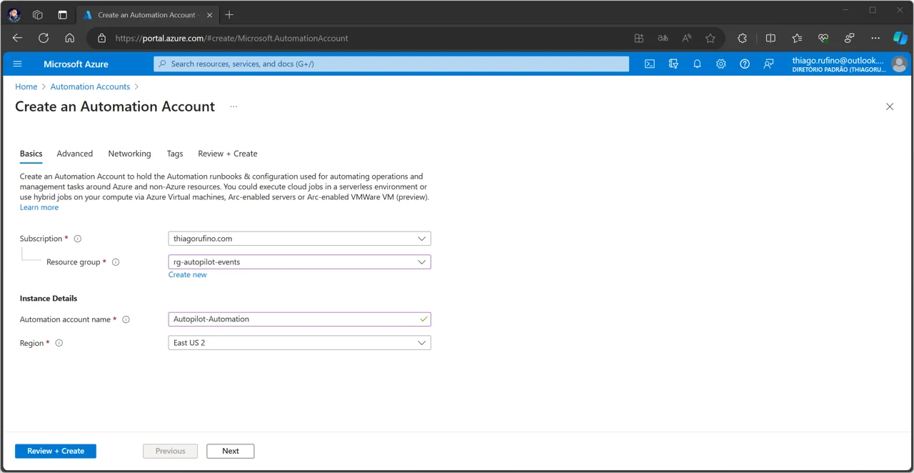Open the feedback icon in Azure header
Image resolution: width=914 pixels, height=473 pixels.
768,64
